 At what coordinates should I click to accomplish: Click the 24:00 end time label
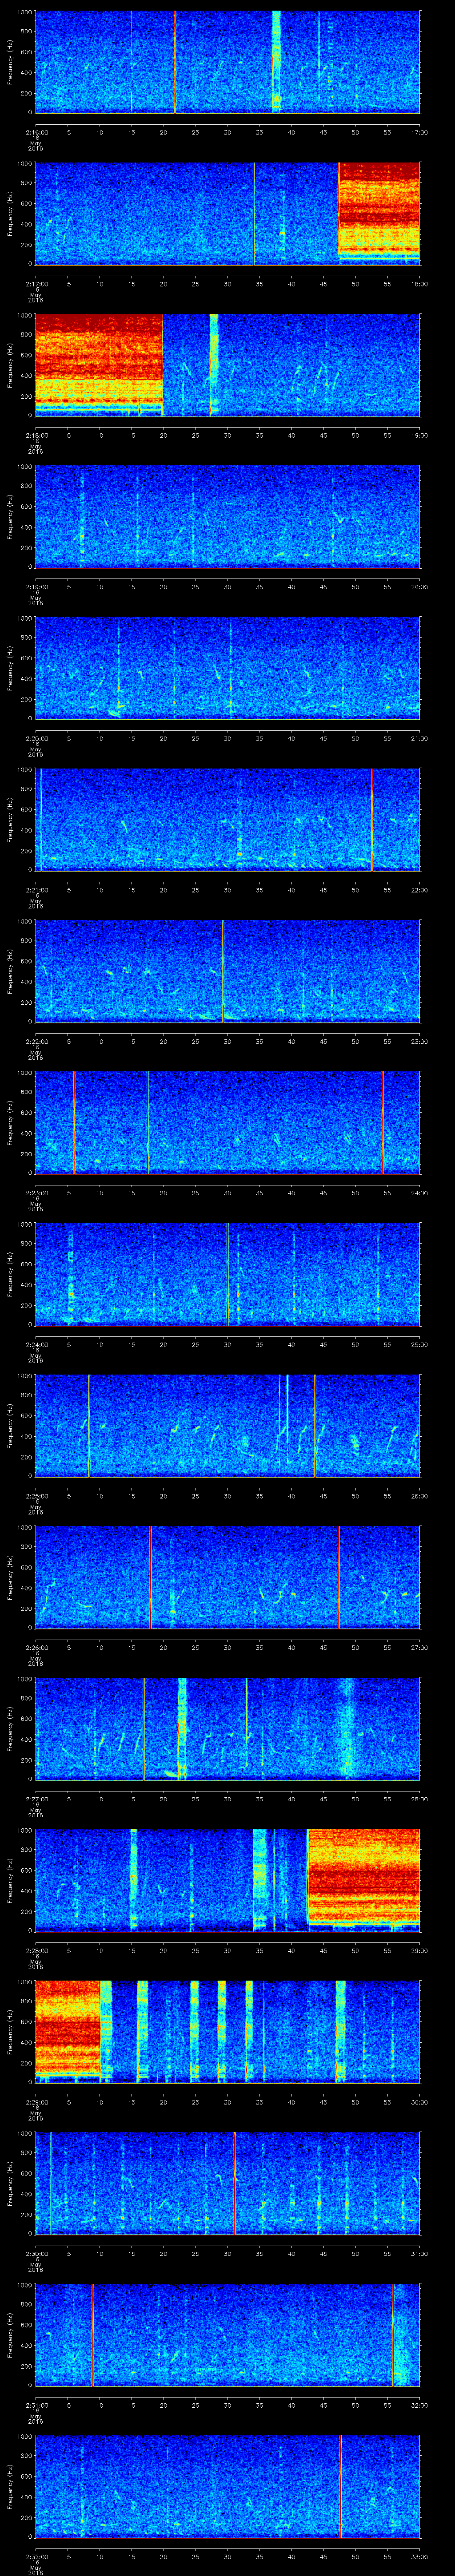click(419, 1192)
